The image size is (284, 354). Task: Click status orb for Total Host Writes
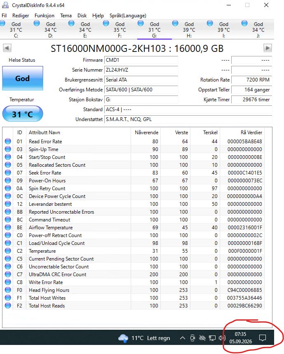click(x=8, y=298)
